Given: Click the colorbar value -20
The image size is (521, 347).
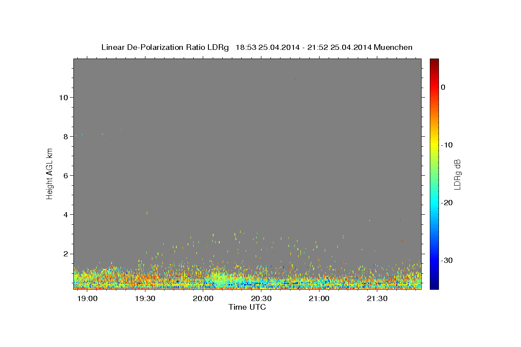Looking at the screenshot, I should pyautogui.click(x=447, y=203).
